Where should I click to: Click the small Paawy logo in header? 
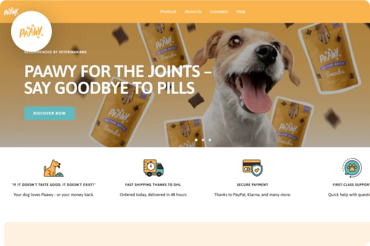click(x=11, y=12)
